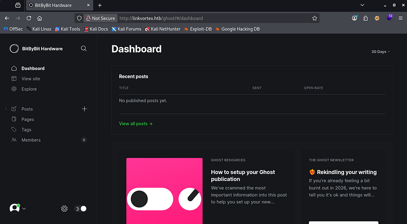Screen dimensions: 407x224
Task: Open the Pages section in sidebar
Action: [28, 119]
